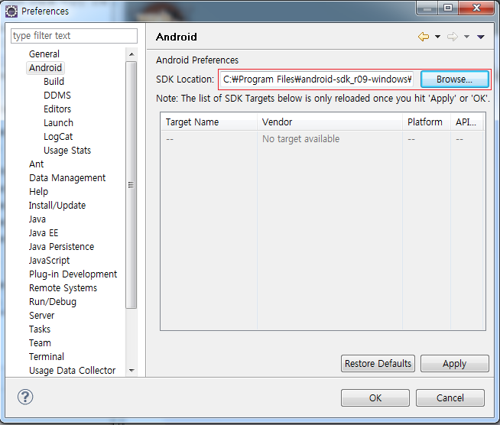Image resolution: width=500 pixels, height=425 pixels.
Task: Confirm with the OK button
Action: 375,398
